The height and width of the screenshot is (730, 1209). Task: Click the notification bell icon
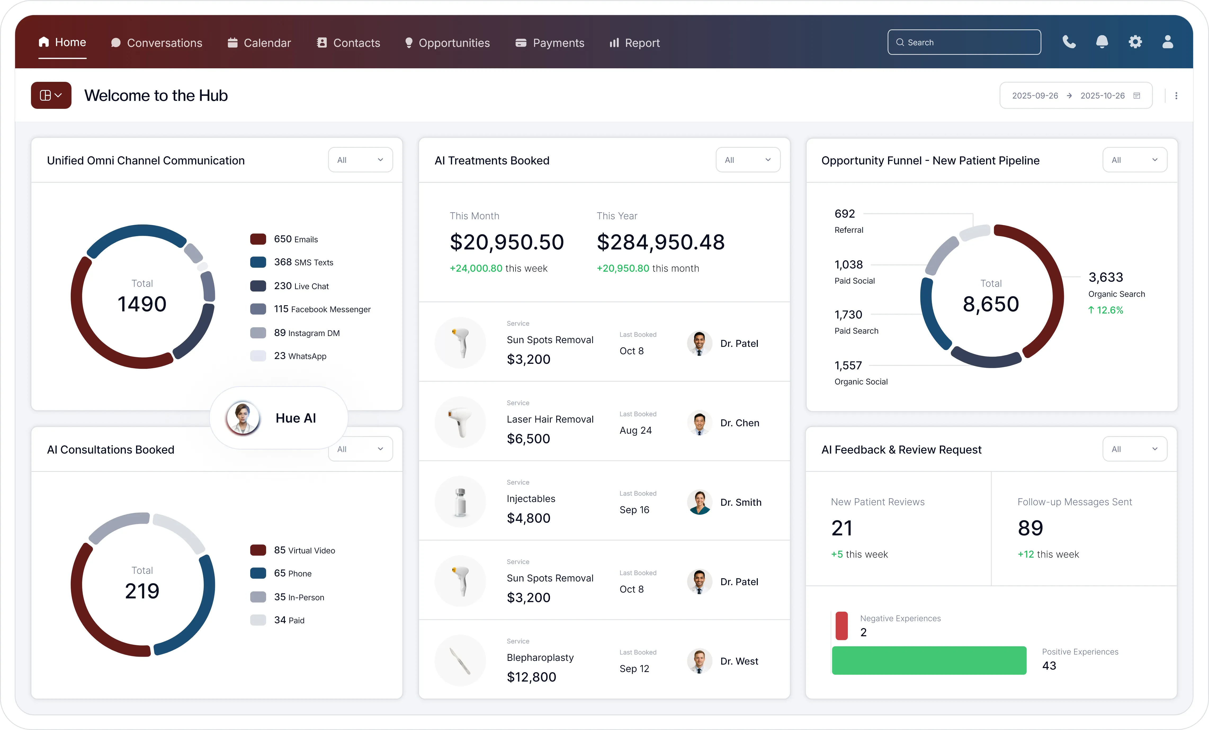pyautogui.click(x=1102, y=42)
